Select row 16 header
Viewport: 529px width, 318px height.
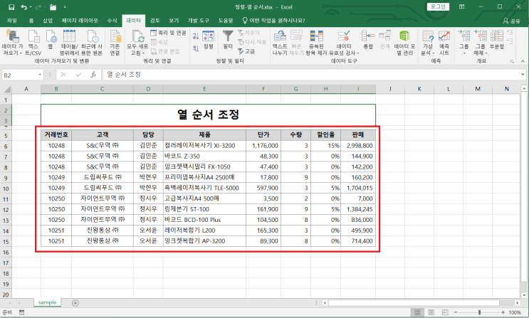[6, 253]
